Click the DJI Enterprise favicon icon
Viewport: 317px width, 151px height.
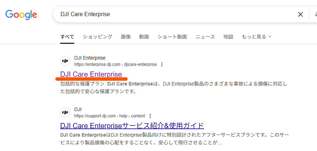tap(65, 61)
